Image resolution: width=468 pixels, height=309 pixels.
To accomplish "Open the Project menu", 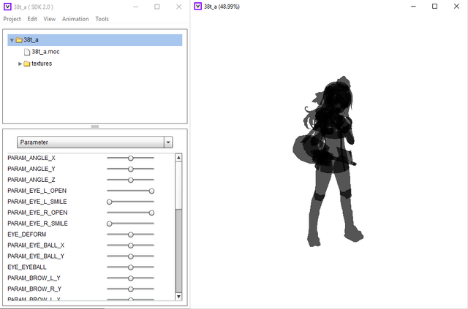I will pos(12,19).
